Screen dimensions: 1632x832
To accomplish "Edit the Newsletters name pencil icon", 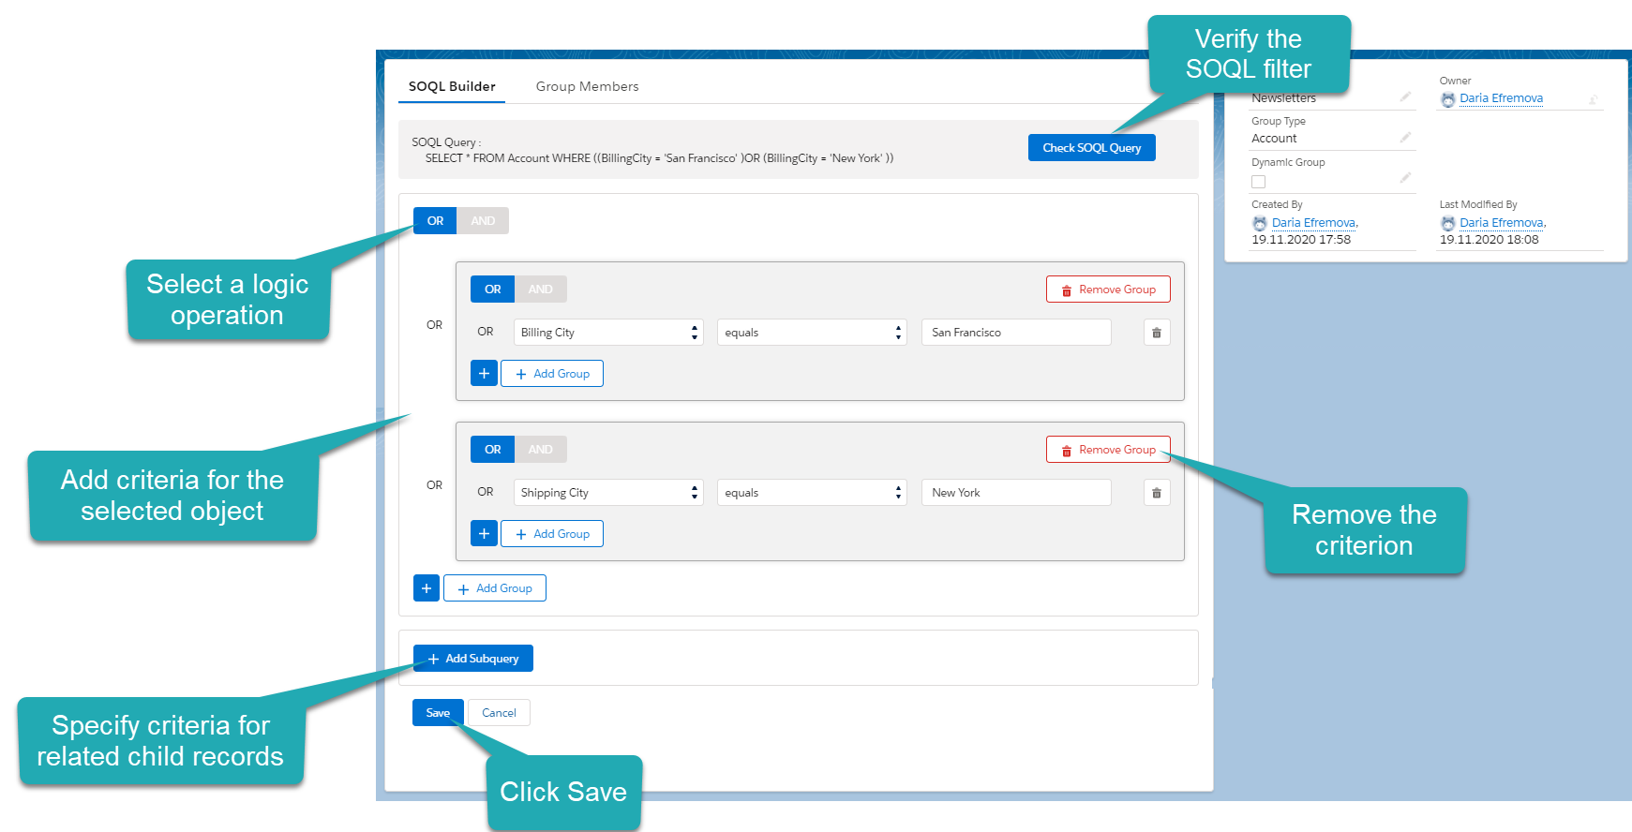I will pyautogui.click(x=1405, y=97).
